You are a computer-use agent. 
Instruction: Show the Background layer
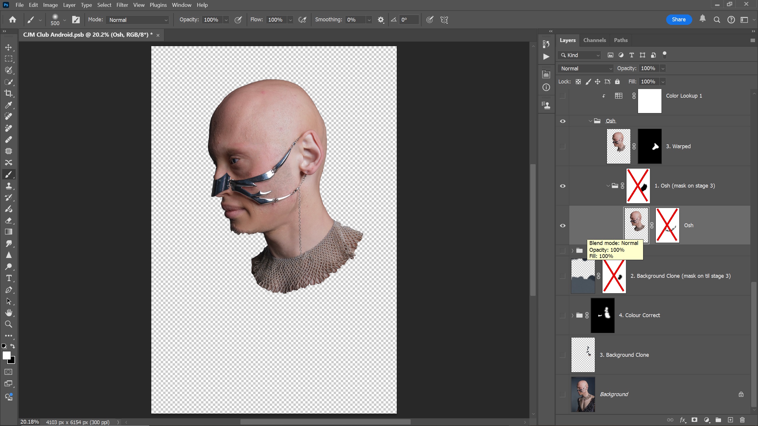(x=563, y=394)
